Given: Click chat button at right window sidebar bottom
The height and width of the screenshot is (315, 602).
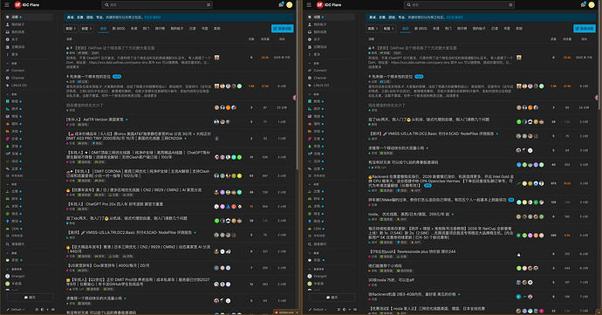Looking at the screenshot, I should click(332, 298).
